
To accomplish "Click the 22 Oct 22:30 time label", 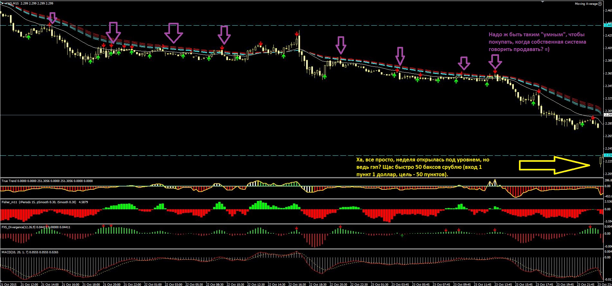I will pos(359,284).
